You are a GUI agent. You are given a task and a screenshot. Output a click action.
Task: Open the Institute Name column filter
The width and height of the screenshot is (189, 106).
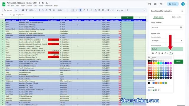tap(17, 20)
